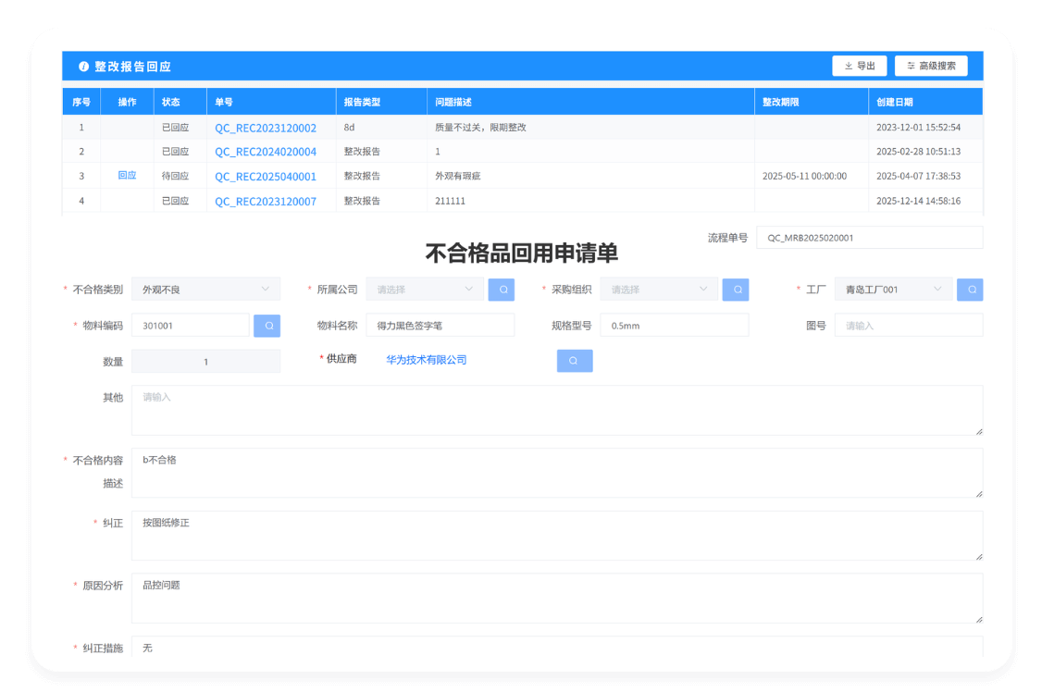Open the search picker next to 采购组织
1042x692 pixels.
[x=735, y=289]
